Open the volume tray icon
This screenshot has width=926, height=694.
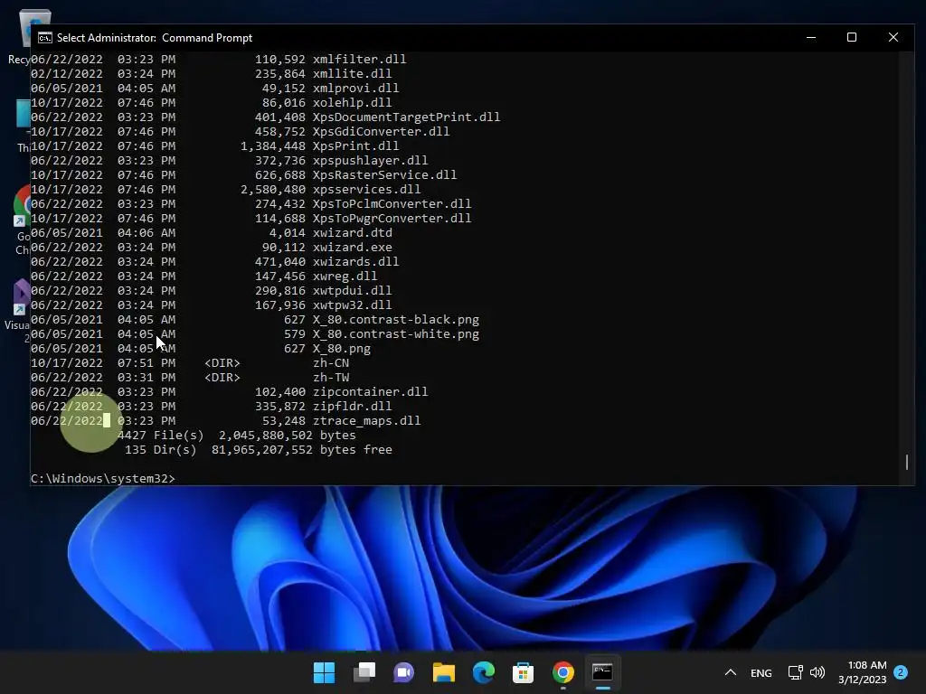pyautogui.click(x=817, y=672)
